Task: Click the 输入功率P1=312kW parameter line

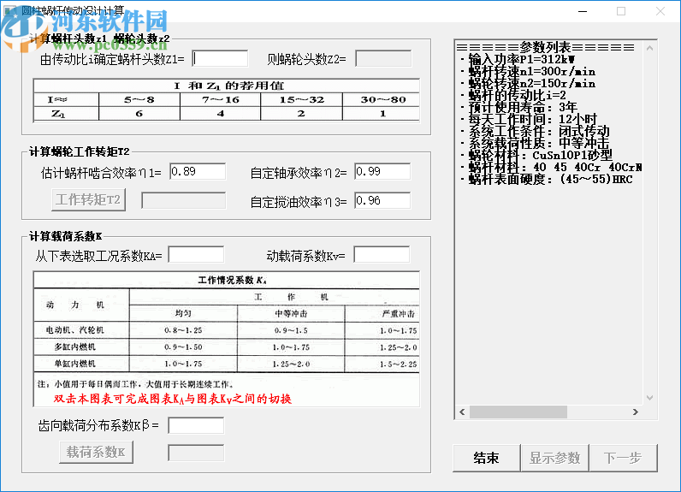Action: [518, 59]
